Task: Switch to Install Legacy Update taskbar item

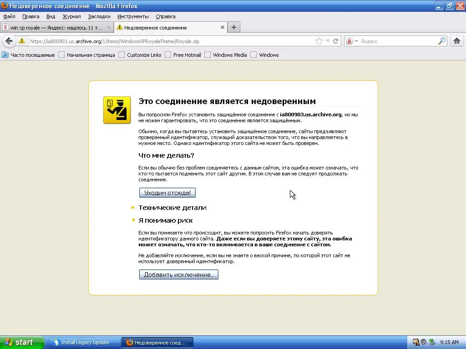Action: (84, 342)
